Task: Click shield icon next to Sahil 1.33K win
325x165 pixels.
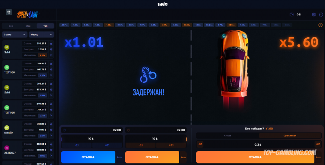Action: pos(51,49)
